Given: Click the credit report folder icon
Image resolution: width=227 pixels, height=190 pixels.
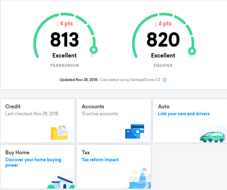Looking at the screenshot, I should point(59,132).
